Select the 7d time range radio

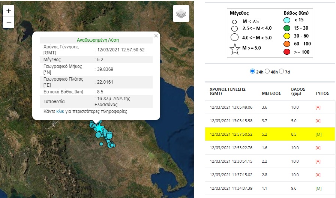[x=282, y=71]
